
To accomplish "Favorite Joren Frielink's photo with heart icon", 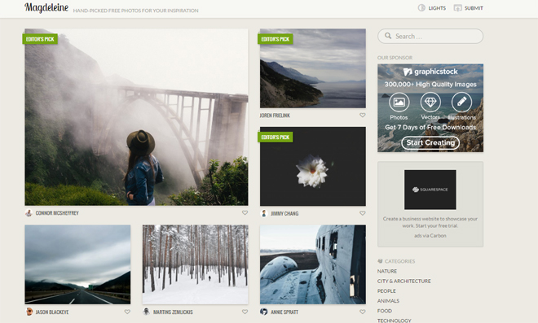I will [362, 115].
